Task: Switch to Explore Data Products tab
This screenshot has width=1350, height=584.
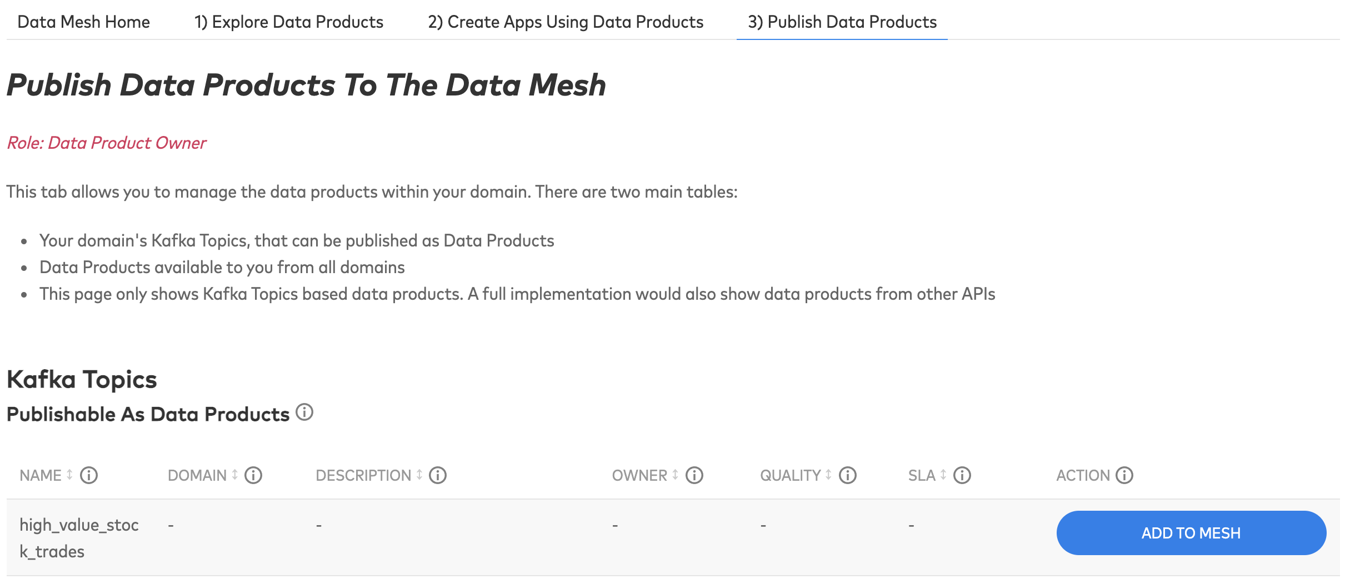Action: pyautogui.click(x=289, y=22)
